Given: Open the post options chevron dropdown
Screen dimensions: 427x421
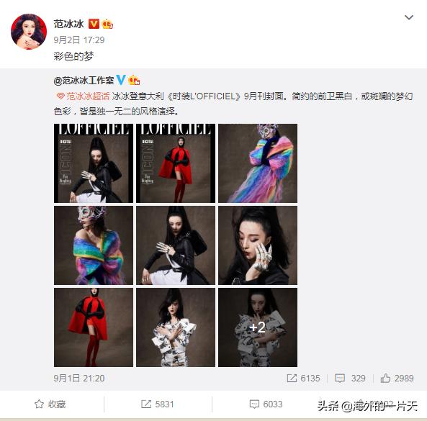Looking at the screenshot, I should 409,17.
